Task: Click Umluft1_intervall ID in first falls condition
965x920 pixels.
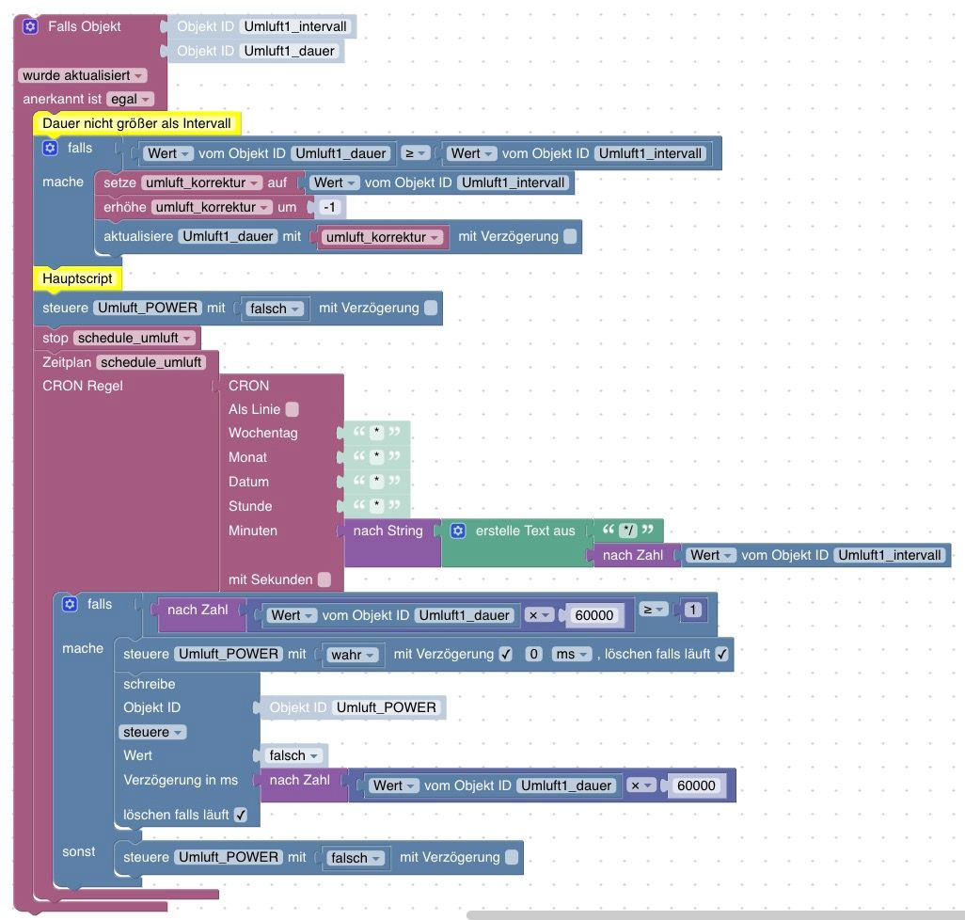Action: (650, 153)
